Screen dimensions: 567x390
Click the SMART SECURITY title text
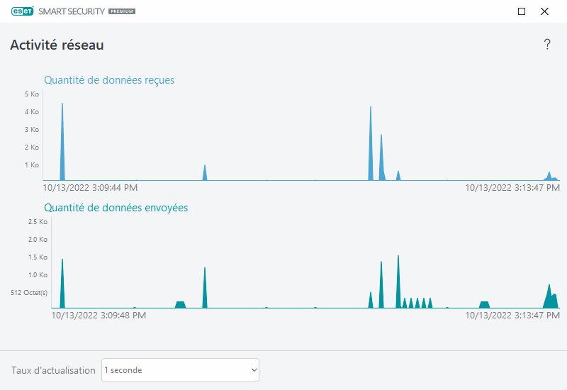tap(72, 11)
